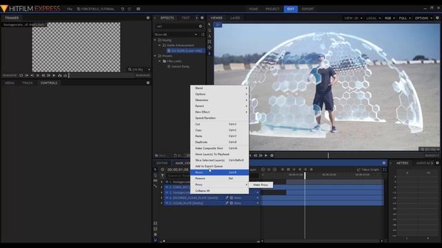Click the timeline playhead marker

[305, 175]
